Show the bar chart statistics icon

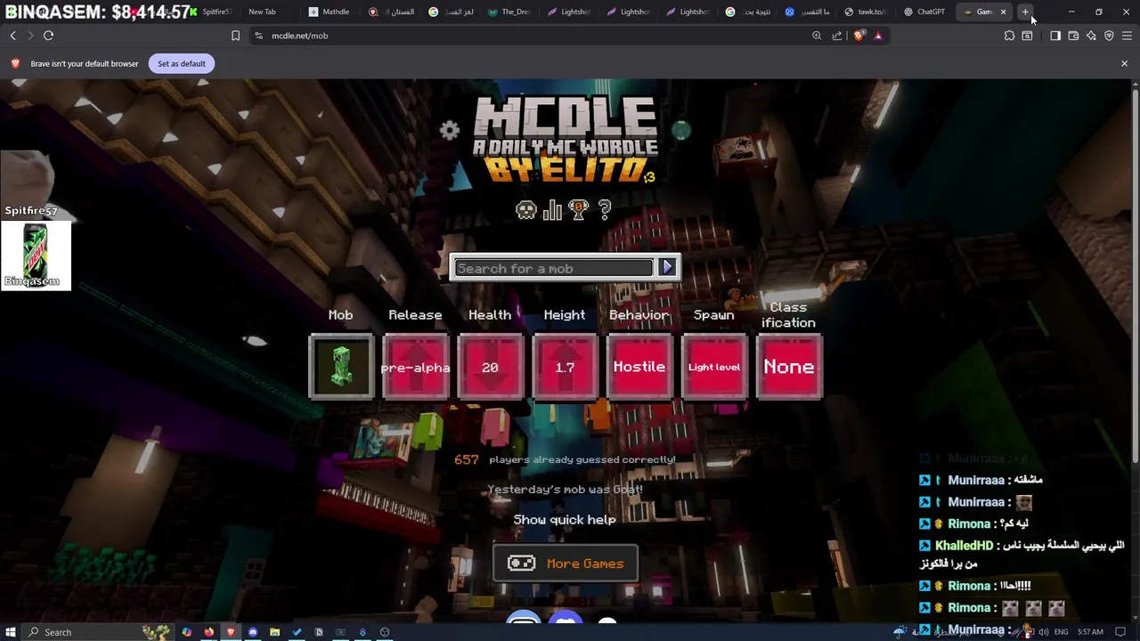[x=552, y=210]
